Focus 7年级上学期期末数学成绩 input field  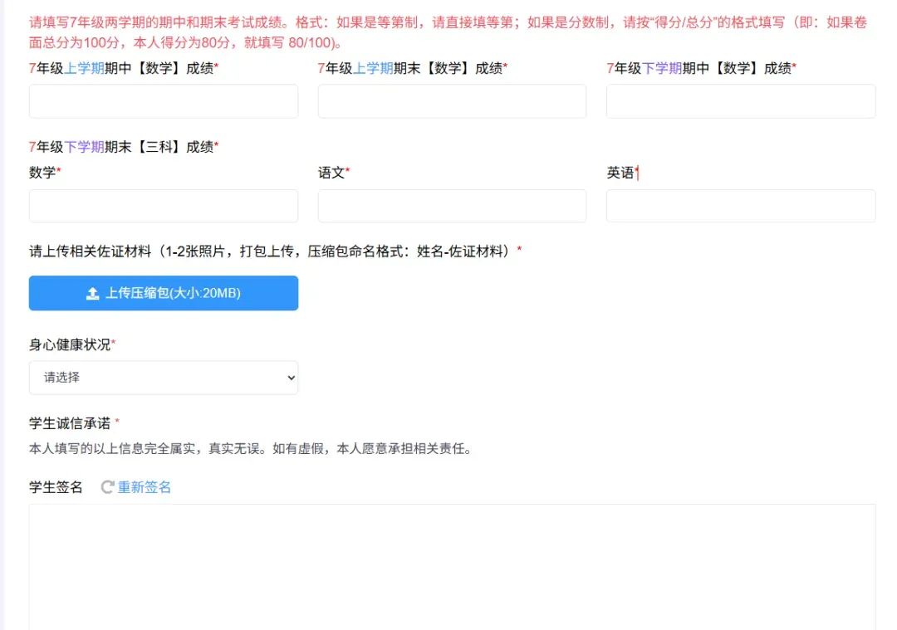[x=452, y=101]
